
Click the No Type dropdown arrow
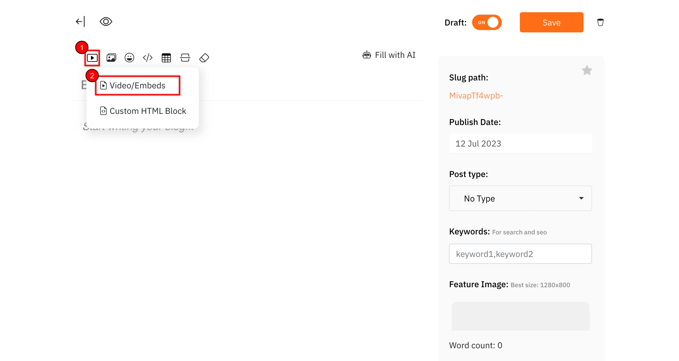[581, 198]
